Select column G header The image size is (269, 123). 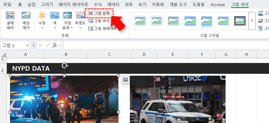click(x=226, y=54)
